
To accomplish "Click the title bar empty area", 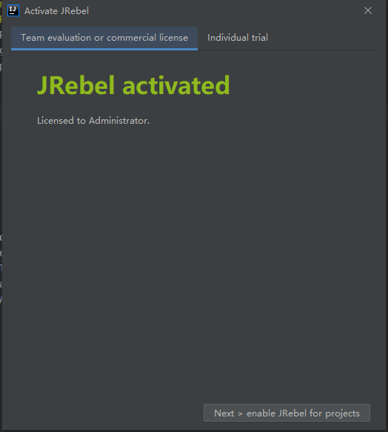I will (x=221, y=11).
